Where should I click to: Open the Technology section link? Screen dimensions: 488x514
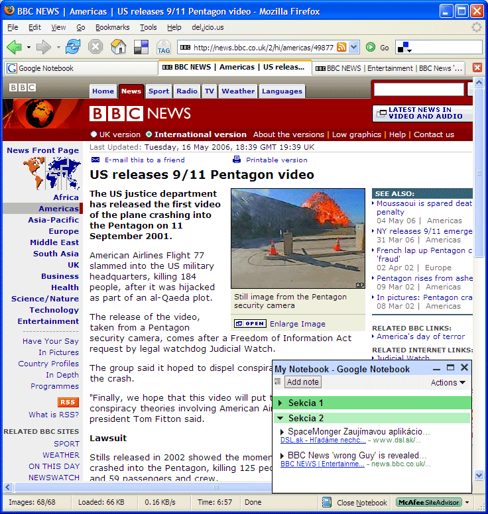coord(54,310)
